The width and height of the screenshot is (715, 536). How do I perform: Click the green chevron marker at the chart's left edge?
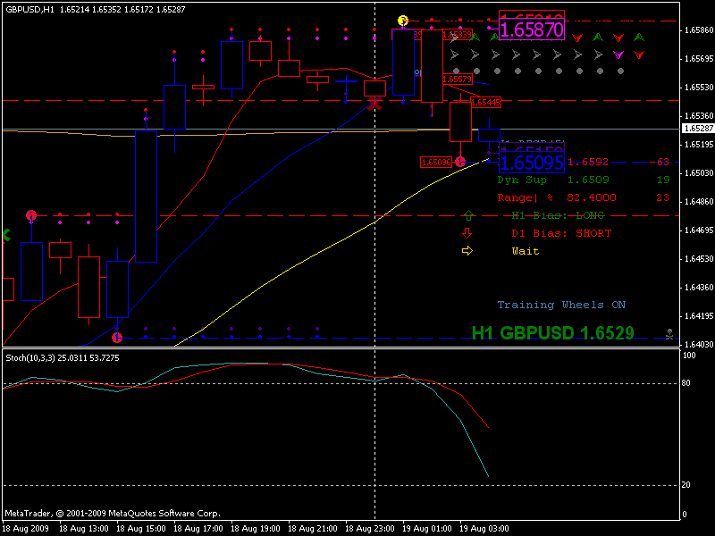coord(6,235)
